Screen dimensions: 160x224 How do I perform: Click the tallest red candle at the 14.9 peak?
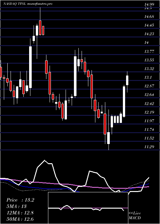click(40, 28)
